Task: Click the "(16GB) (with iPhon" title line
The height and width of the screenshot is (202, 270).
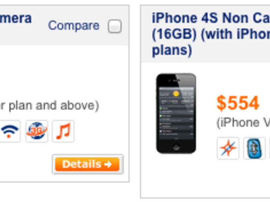Action: tap(210, 34)
